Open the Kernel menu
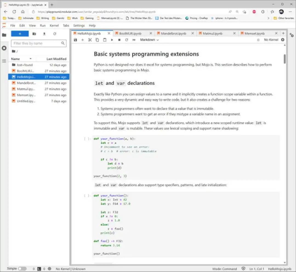 click(54, 25)
